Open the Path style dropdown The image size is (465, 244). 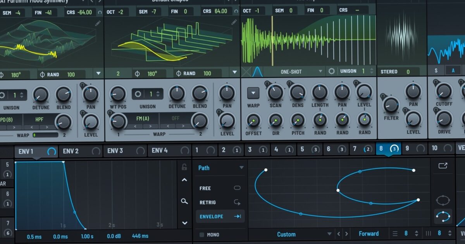220,168
